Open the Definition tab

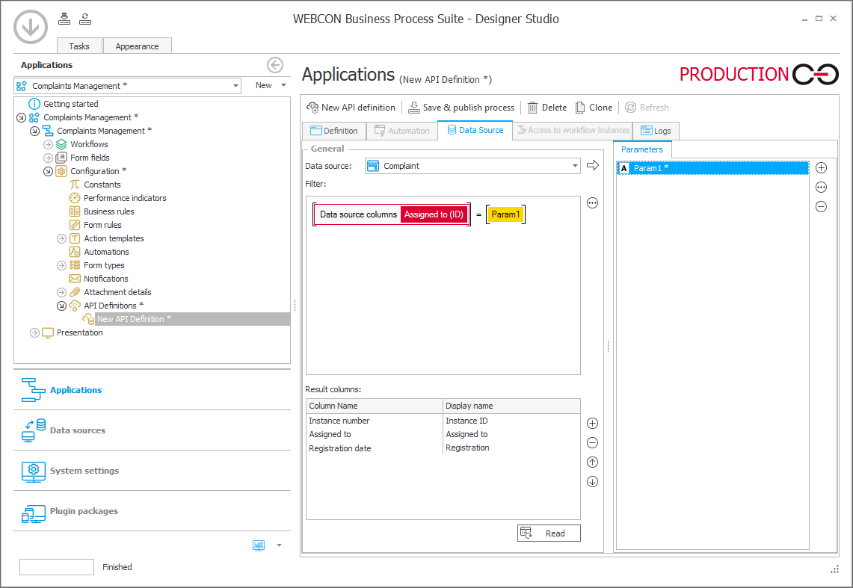point(334,131)
